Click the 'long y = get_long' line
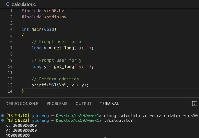Screen dimensions: 199x138 point(62,67)
